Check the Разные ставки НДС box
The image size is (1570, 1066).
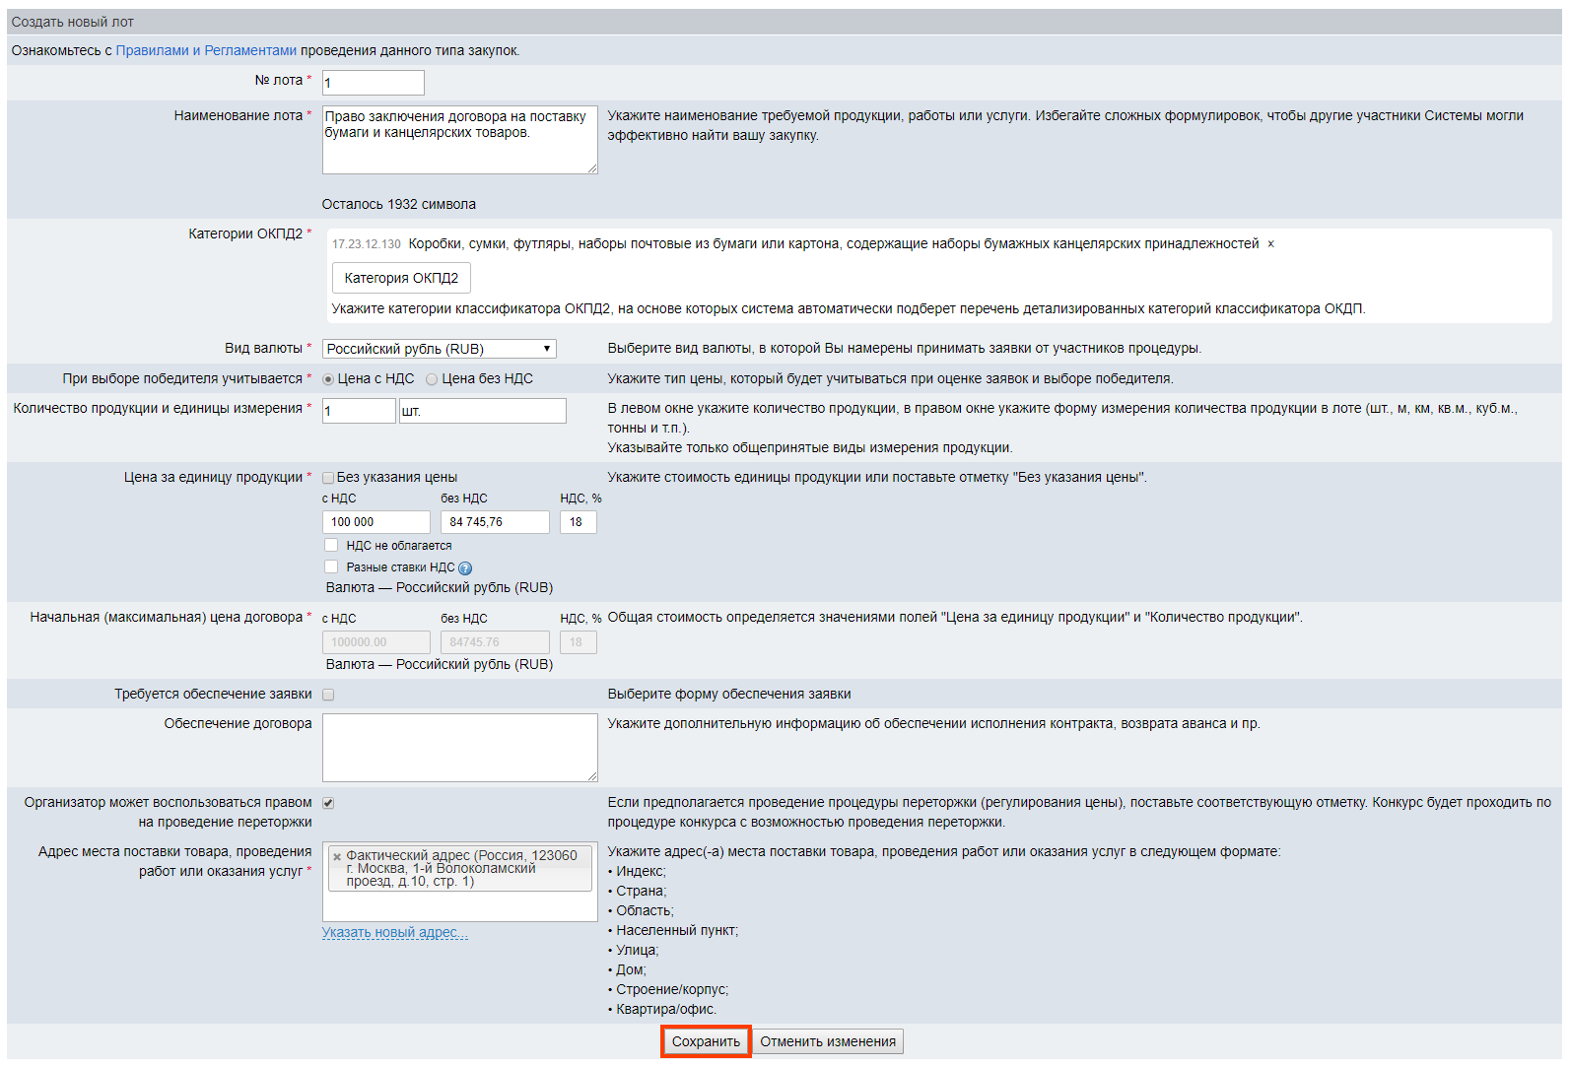pyautogui.click(x=331, y=566)
